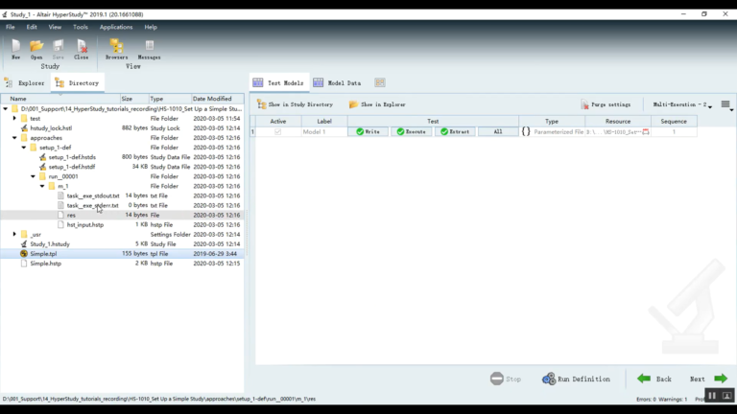This screenshot has height=414, width=737.
Task: Click the Show in Explorer button
Action: [x=377, y=104]
